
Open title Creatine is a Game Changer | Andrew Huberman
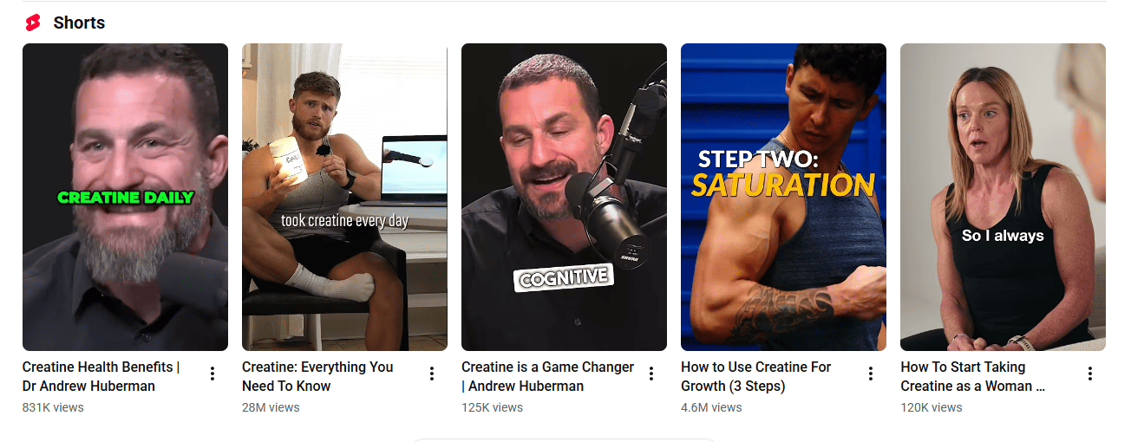(x=547, y=376)
